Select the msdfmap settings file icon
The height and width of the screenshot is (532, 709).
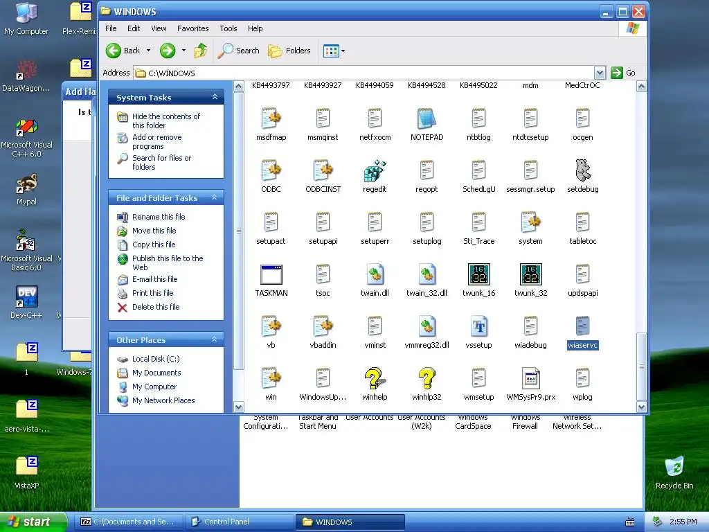click(x=271, y=119)
